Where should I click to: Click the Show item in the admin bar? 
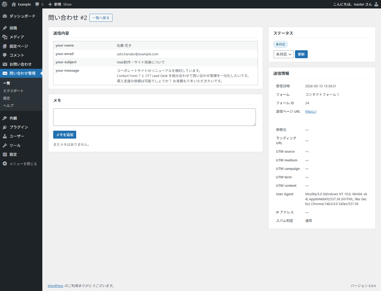click(67, 4)
